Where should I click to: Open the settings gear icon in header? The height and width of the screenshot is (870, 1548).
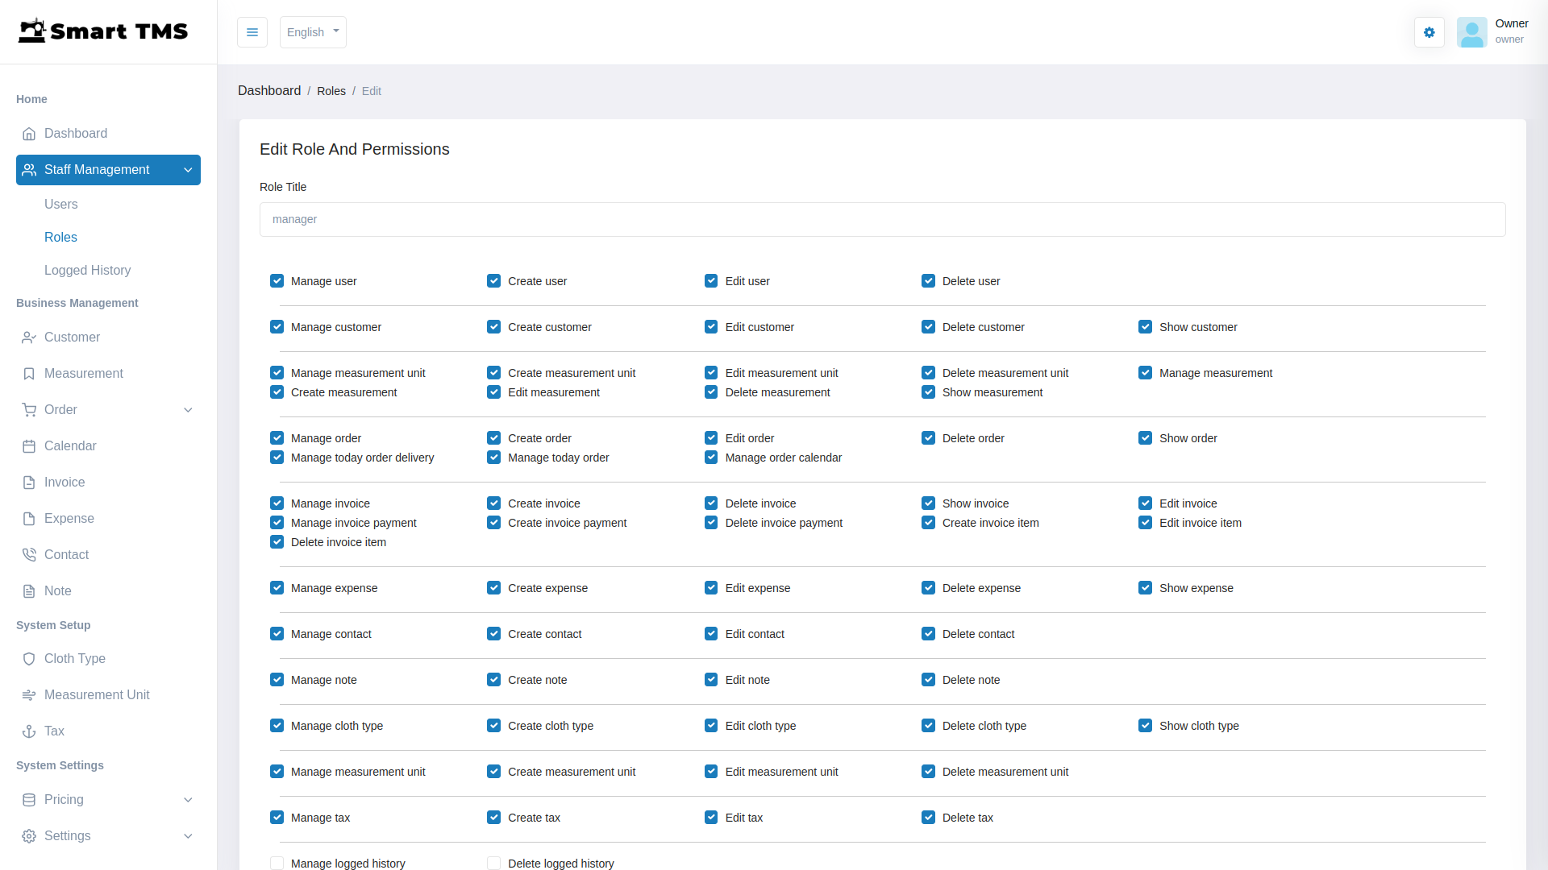(1429, 32)
